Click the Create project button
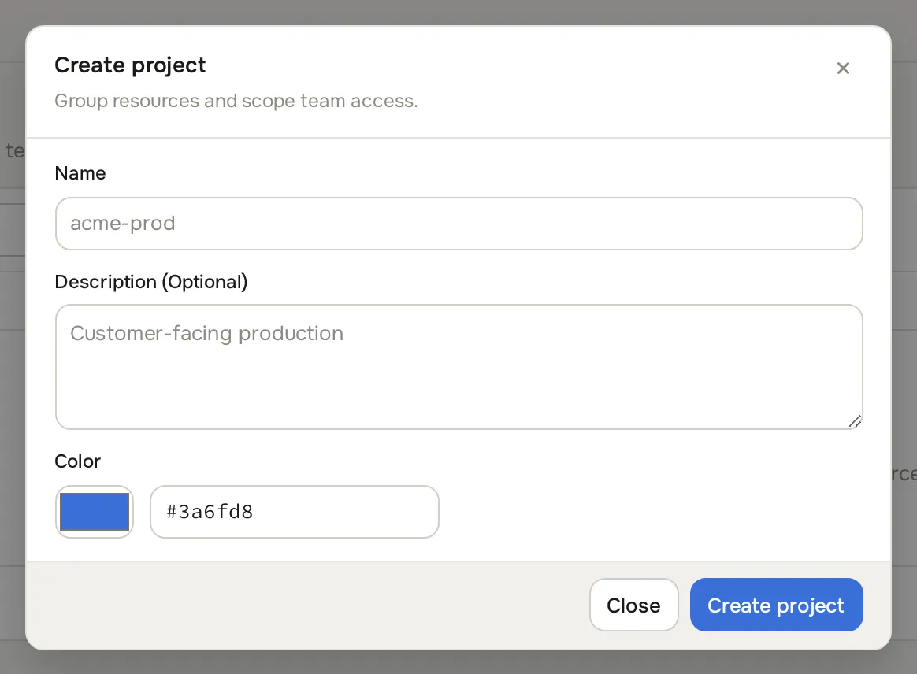 pos(776,605)
